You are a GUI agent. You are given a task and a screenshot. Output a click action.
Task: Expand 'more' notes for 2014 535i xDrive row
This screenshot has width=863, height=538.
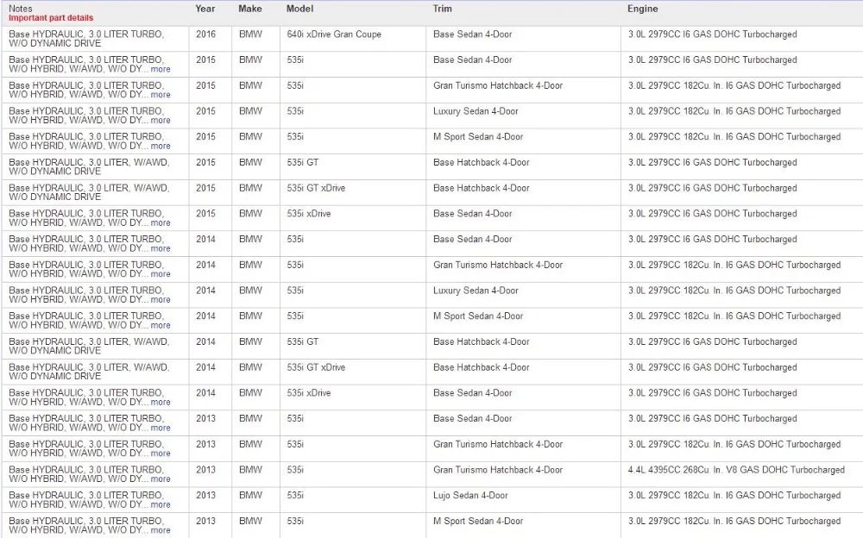[x=161, y=402]
